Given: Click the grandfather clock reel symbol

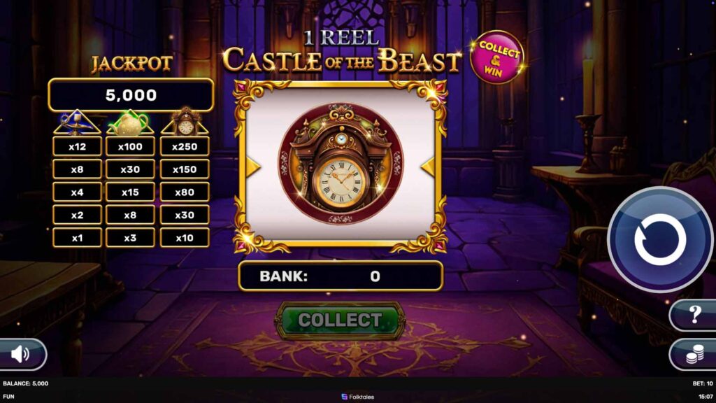Looking at the screenshot, I should 341,164.
